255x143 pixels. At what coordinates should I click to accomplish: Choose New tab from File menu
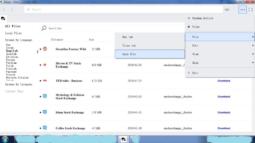pos(150,37)
